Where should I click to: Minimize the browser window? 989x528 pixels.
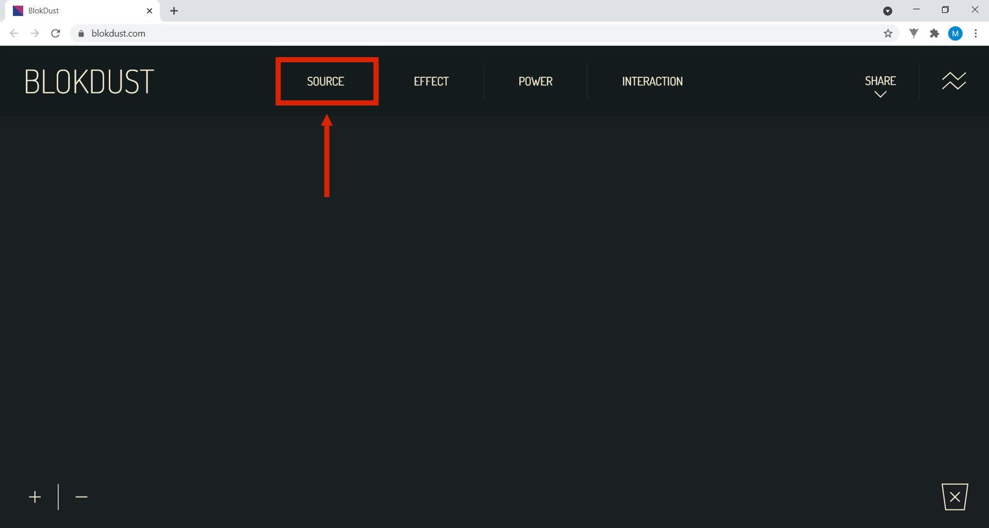click(916, 10)
